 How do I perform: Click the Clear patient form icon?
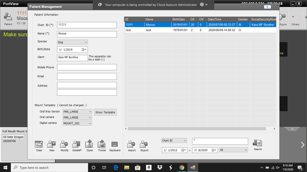coord(39,146)
